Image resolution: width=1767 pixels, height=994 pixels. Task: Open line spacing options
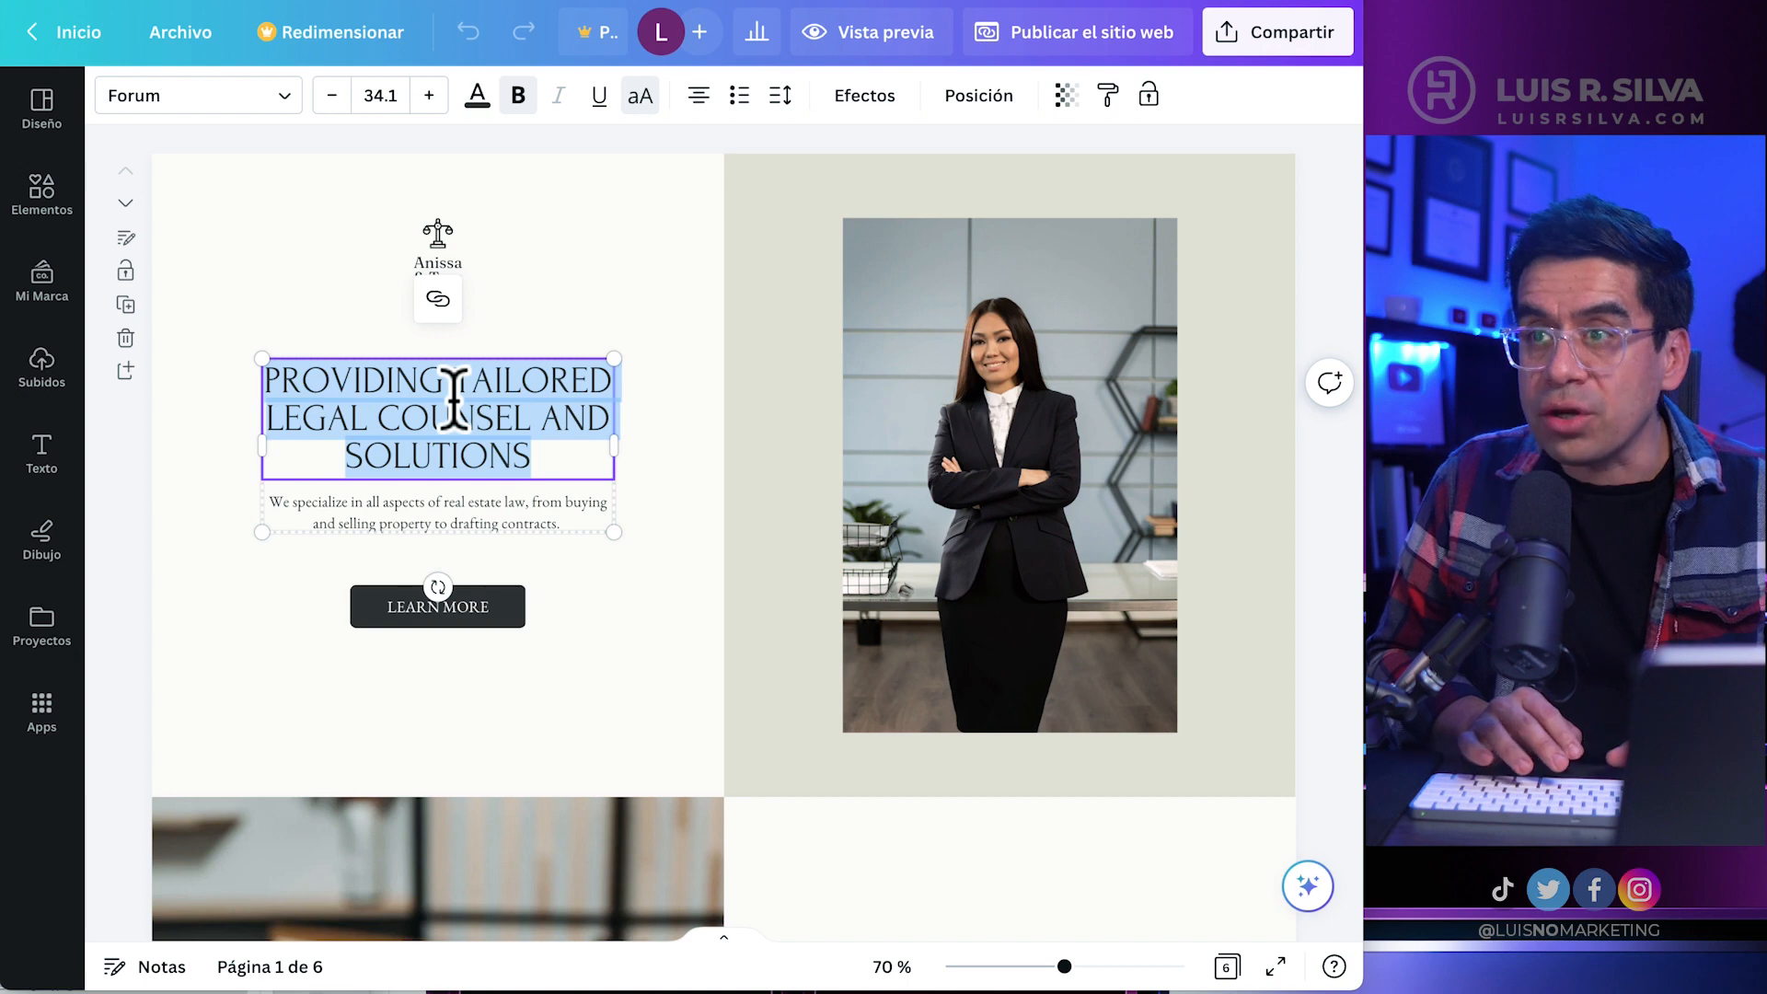tap(780, 95)
